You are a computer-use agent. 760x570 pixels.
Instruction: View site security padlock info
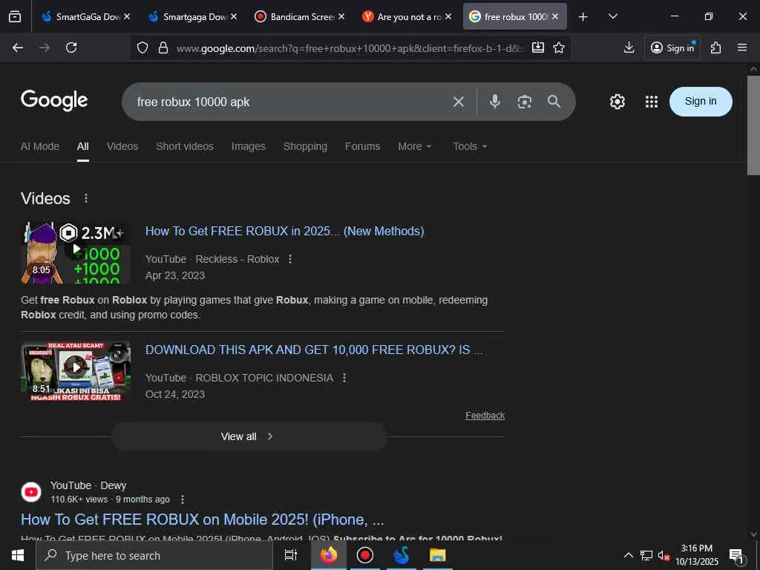tap(163, 47)
